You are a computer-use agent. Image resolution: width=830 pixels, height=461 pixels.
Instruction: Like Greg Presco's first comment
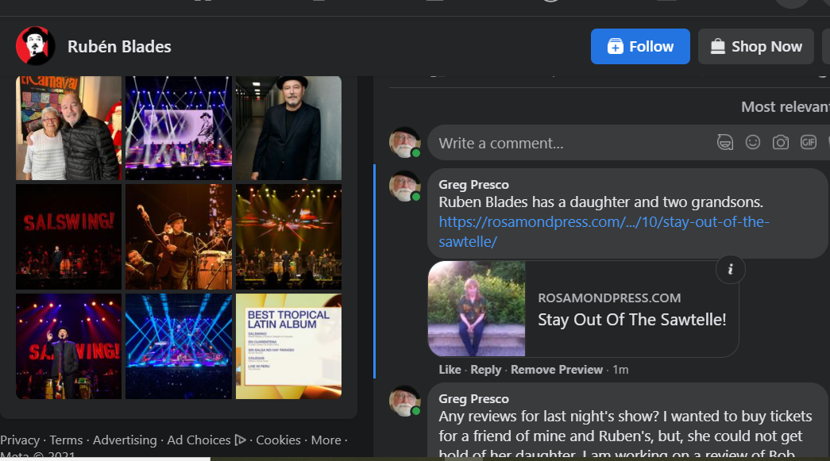[x=450, y=369]
